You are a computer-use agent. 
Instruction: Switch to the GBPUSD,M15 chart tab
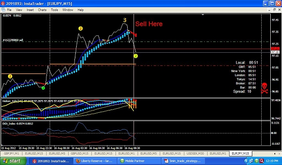tap(79, 153)
